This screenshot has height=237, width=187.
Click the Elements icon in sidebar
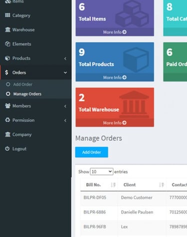pyautogui.click(x=7, y=44)
